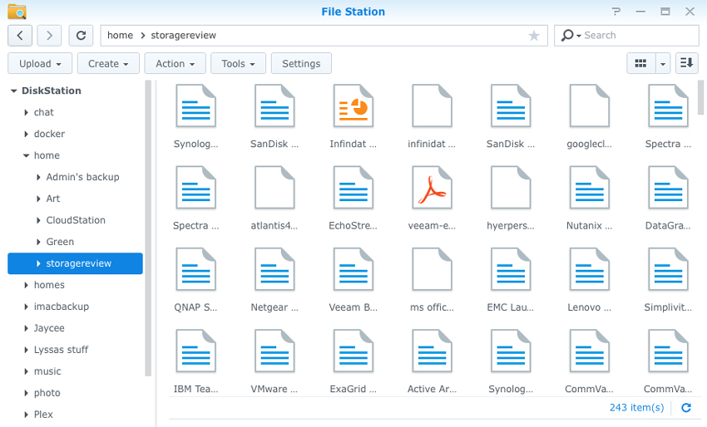This screenshot has width=707, height=427.
Task: Click the File Station folder logo icon
Action: (17, 12)
